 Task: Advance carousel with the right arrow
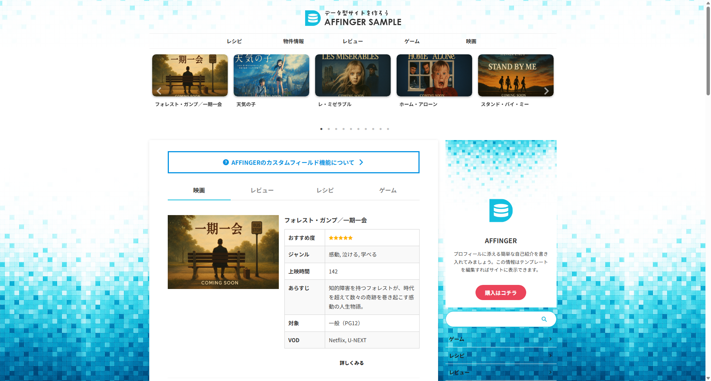547,91
